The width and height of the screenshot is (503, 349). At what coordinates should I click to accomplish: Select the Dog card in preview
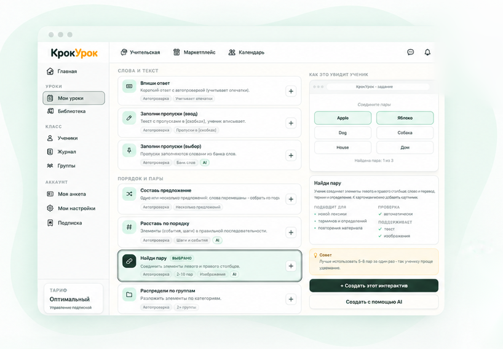pyautogui.click(x=343, y=133)
